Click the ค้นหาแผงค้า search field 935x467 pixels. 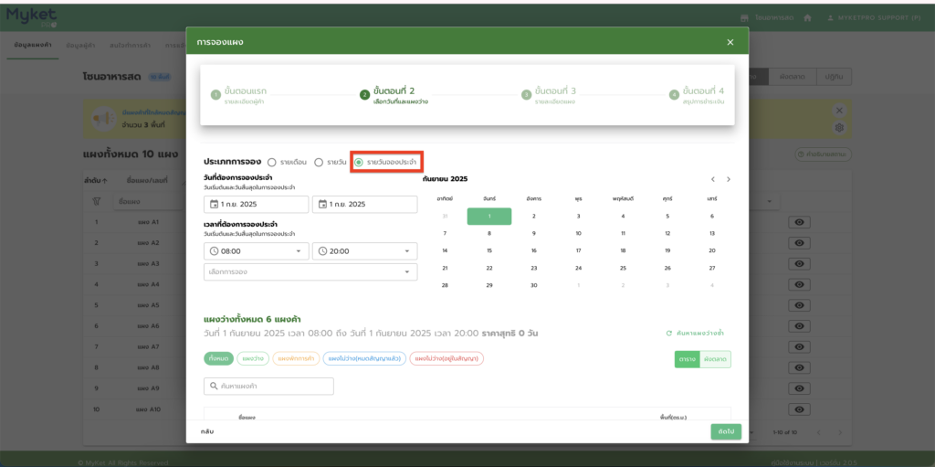[269, 387]
